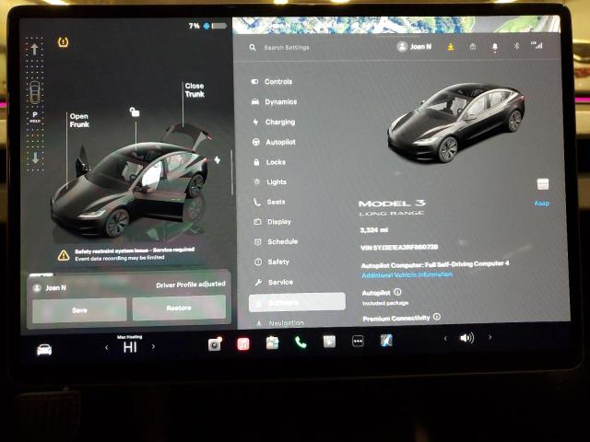The width and height of the screenshot is (590, 442).
Task: Open Bluetooth settings icon
Action: pyautogui.click(x=516, y=46)
